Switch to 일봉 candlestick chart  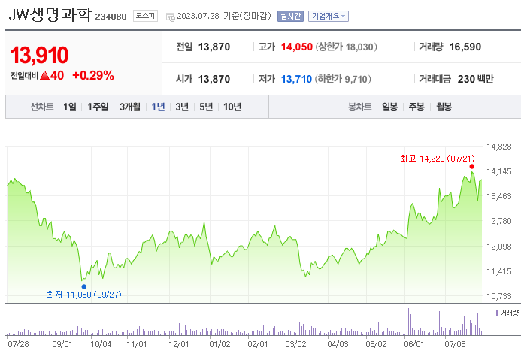coord(389,107)
